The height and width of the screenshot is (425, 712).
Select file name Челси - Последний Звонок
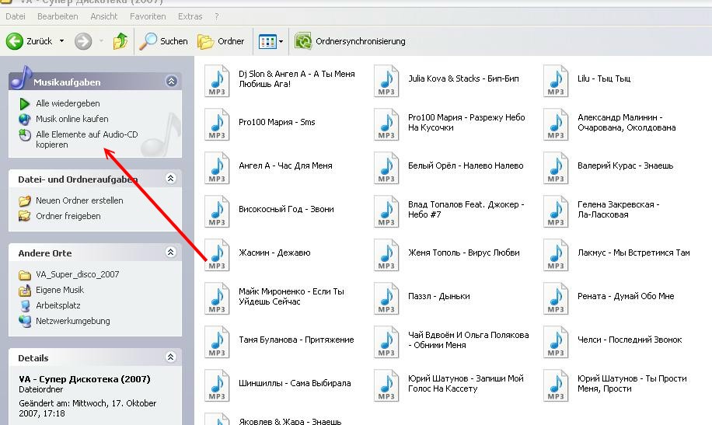630,340
